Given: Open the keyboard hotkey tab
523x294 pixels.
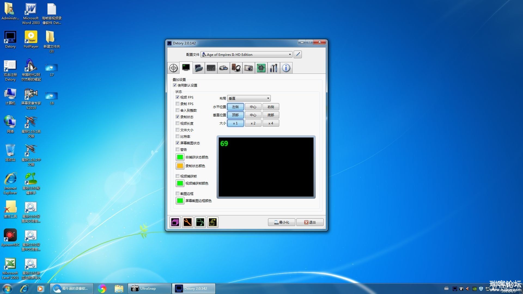Looking at the screenshot, I should (x=211, y=68).
